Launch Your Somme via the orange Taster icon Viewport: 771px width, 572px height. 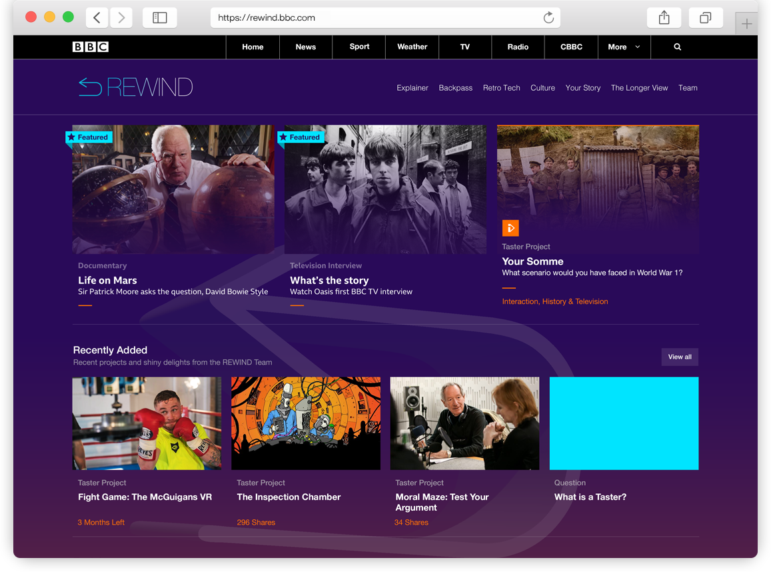click(510, 227)
